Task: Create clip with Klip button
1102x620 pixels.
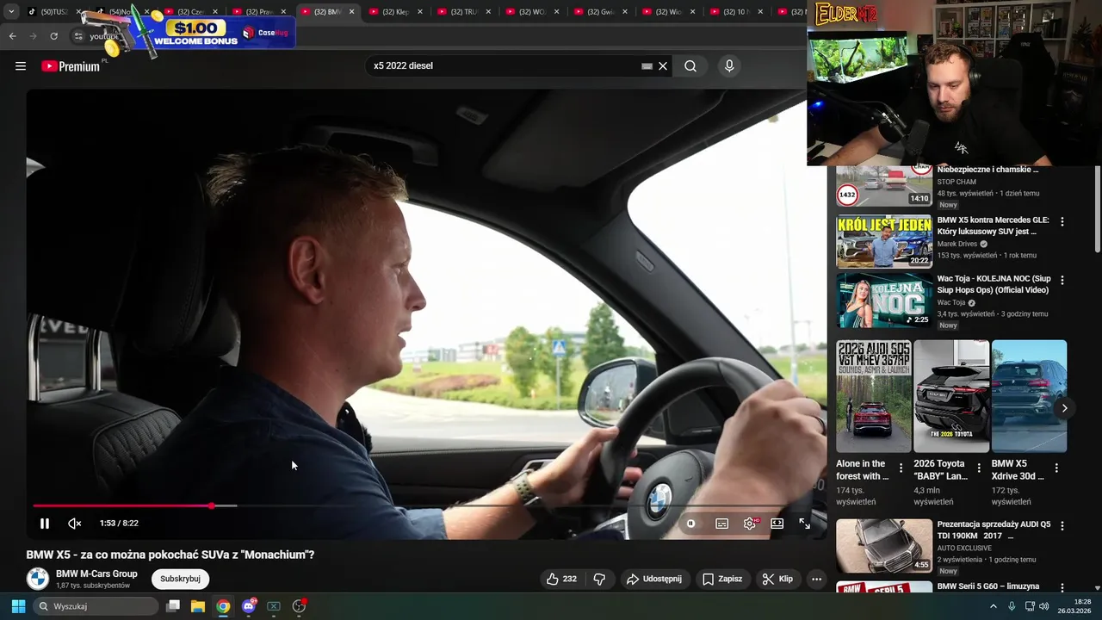Action: click(x=777, y=579)
